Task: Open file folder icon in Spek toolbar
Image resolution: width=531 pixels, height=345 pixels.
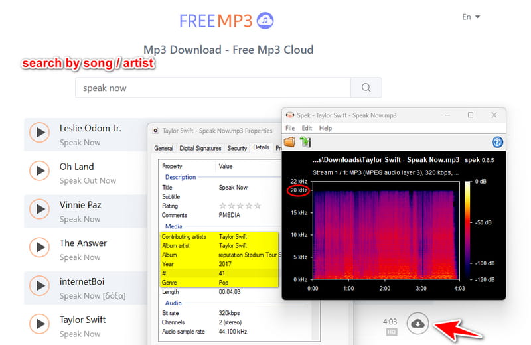Action: pos(289,142)
